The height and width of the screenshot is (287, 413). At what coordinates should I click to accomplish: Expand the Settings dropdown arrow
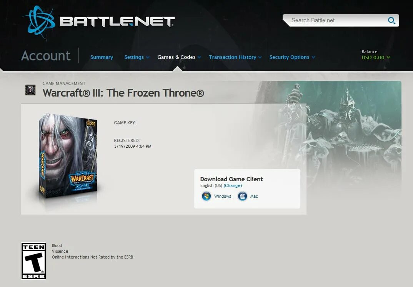(148, 57)
